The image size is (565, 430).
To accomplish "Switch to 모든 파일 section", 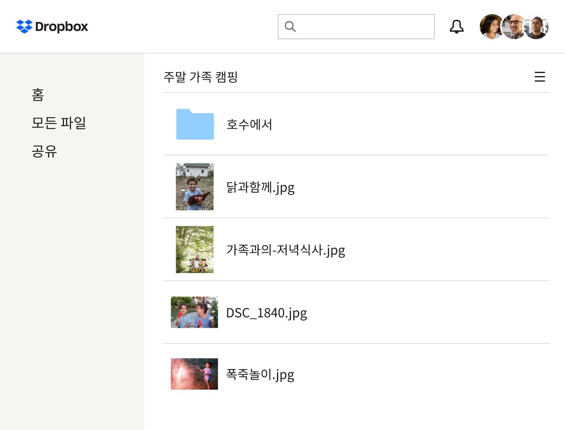I will 59,123.
